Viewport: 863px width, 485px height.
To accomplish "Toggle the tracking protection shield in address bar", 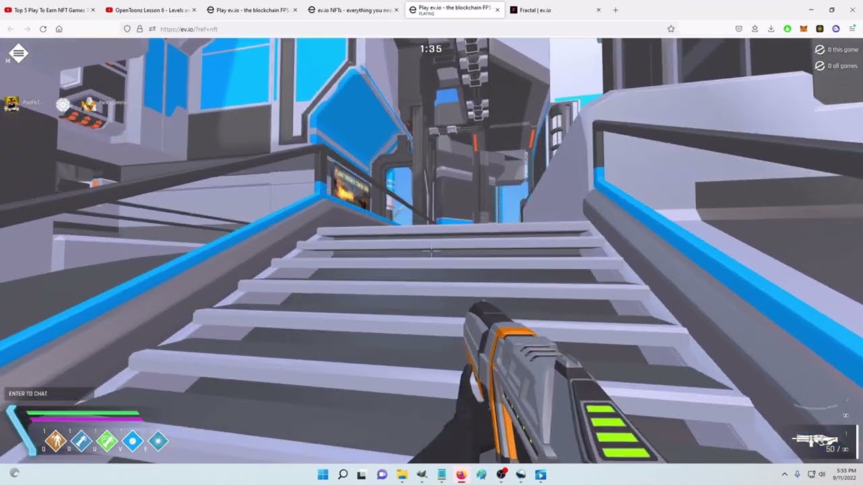I will point(127,29).
